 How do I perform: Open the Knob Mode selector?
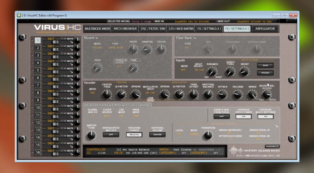click(x=136, y=116)
